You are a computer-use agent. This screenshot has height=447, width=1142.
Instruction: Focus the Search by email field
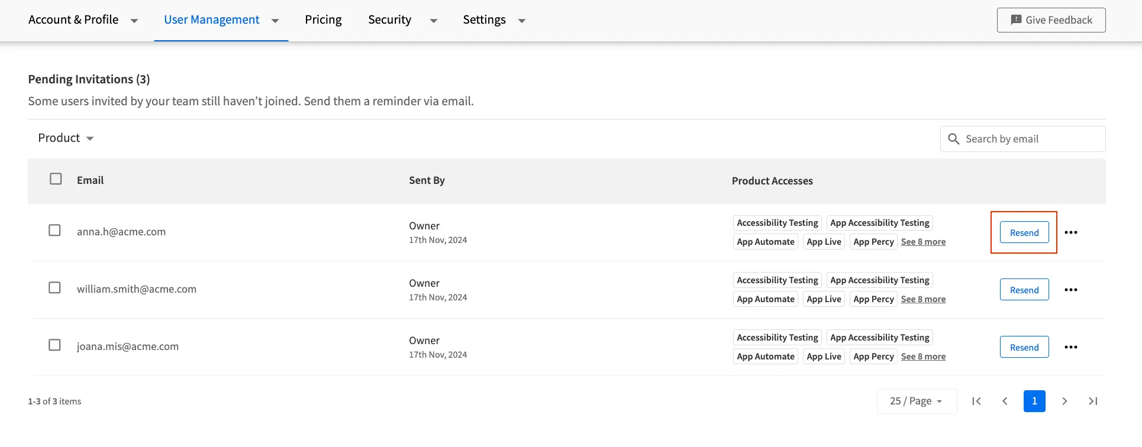(1030, 139)
